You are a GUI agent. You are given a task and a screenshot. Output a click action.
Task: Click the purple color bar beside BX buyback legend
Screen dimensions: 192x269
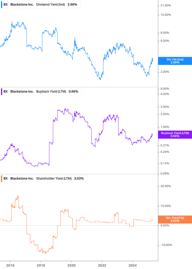[x=2, y=92]
